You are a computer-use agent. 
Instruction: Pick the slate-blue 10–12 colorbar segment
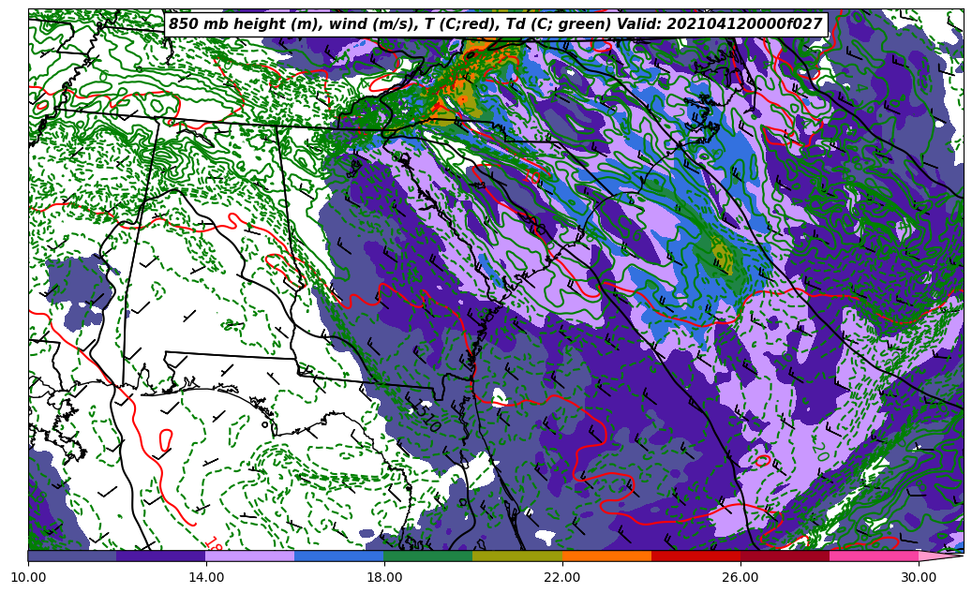coord(72,556)
